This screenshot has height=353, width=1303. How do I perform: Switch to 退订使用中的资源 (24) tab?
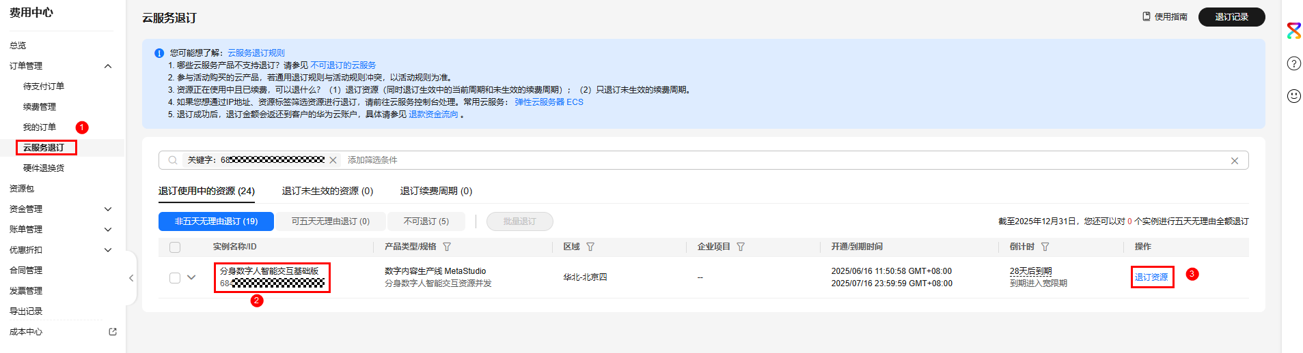pyautogui.click(x=206, y=191)
